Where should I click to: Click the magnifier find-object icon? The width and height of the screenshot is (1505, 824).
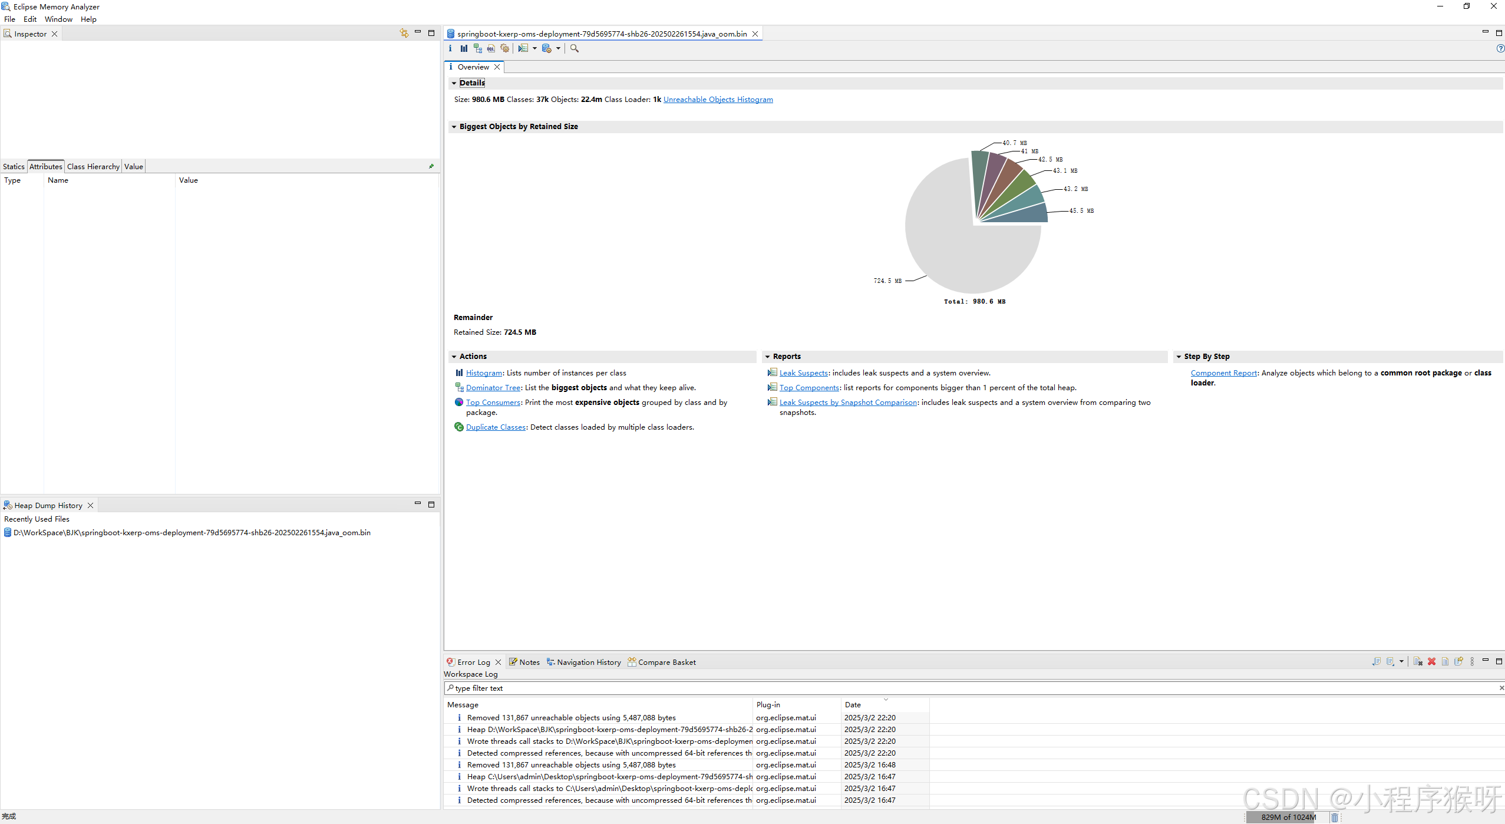click(x=575, y=48)
